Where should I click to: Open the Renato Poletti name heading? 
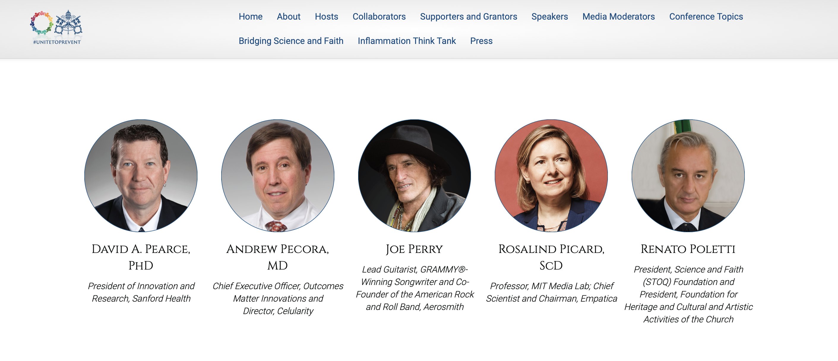pos(688,249)
